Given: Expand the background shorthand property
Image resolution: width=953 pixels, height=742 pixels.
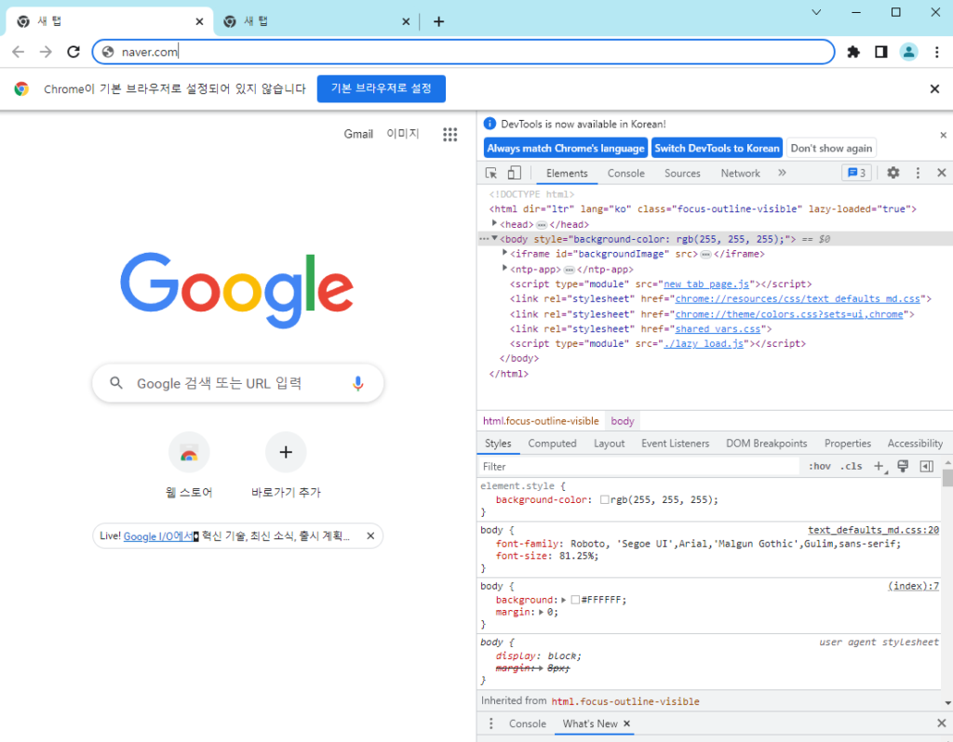Looking at the screenshot, I should [x=563, y=600].
